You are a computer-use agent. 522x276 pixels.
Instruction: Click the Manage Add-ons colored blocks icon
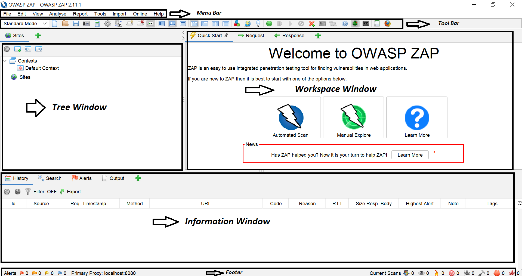(x=237, y=24)
